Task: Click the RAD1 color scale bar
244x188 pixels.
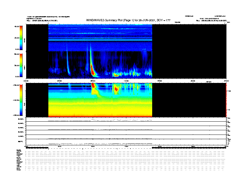Action: [x=21, y=65]
